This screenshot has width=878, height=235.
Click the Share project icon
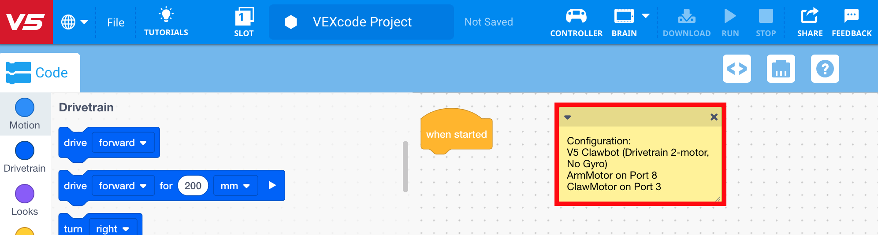pos(810,22)
